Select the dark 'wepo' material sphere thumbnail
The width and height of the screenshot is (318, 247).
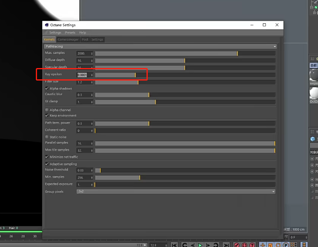(x=314, y=75)
